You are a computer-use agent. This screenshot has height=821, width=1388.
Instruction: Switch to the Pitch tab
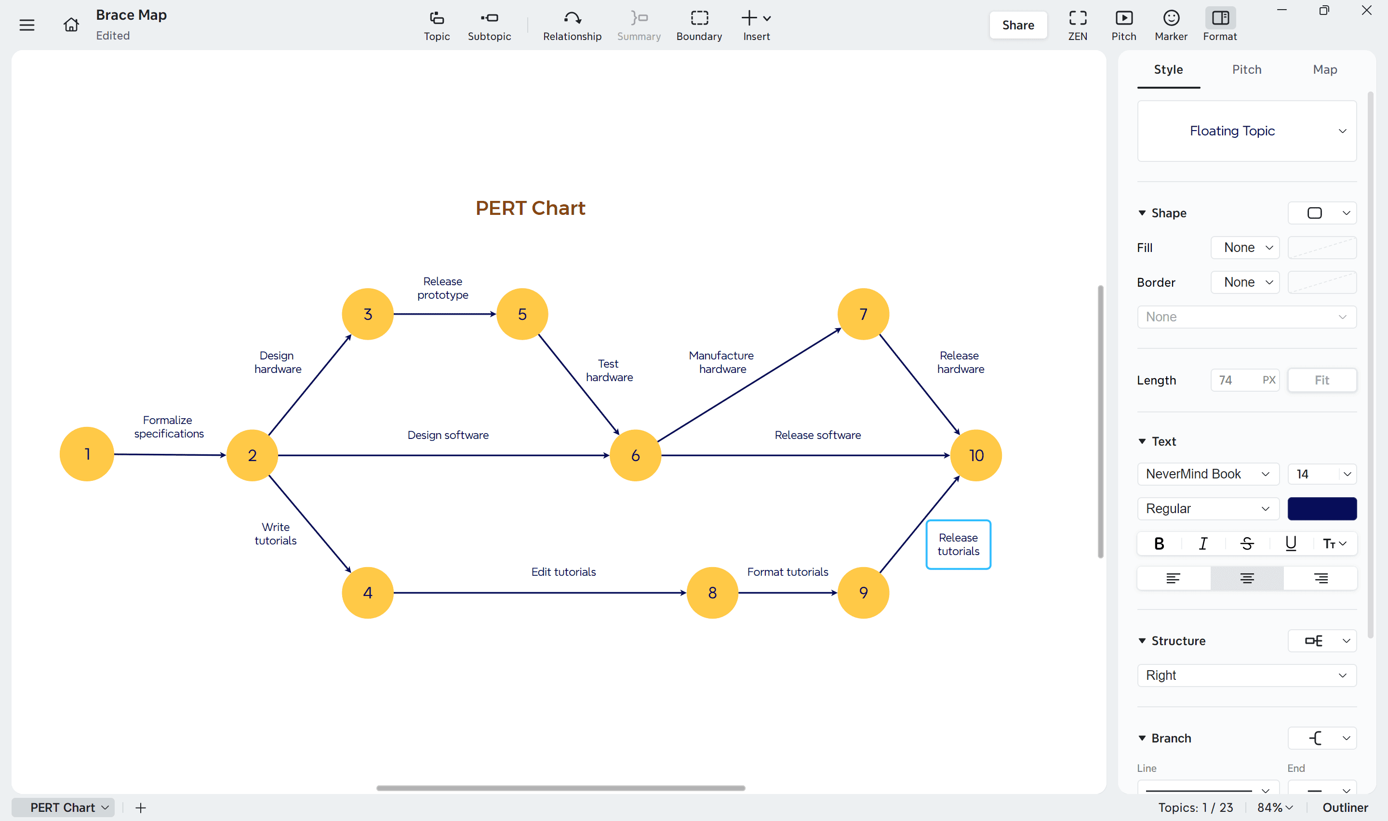tap(1246, 70)
